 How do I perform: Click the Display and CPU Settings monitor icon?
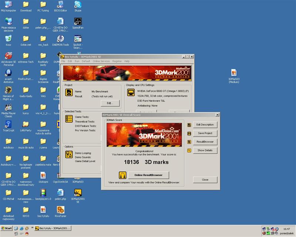131,93
